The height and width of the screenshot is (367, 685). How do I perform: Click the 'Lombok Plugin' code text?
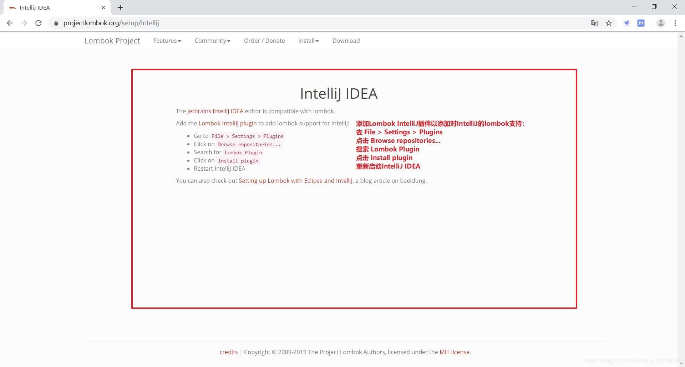(243, 153)
